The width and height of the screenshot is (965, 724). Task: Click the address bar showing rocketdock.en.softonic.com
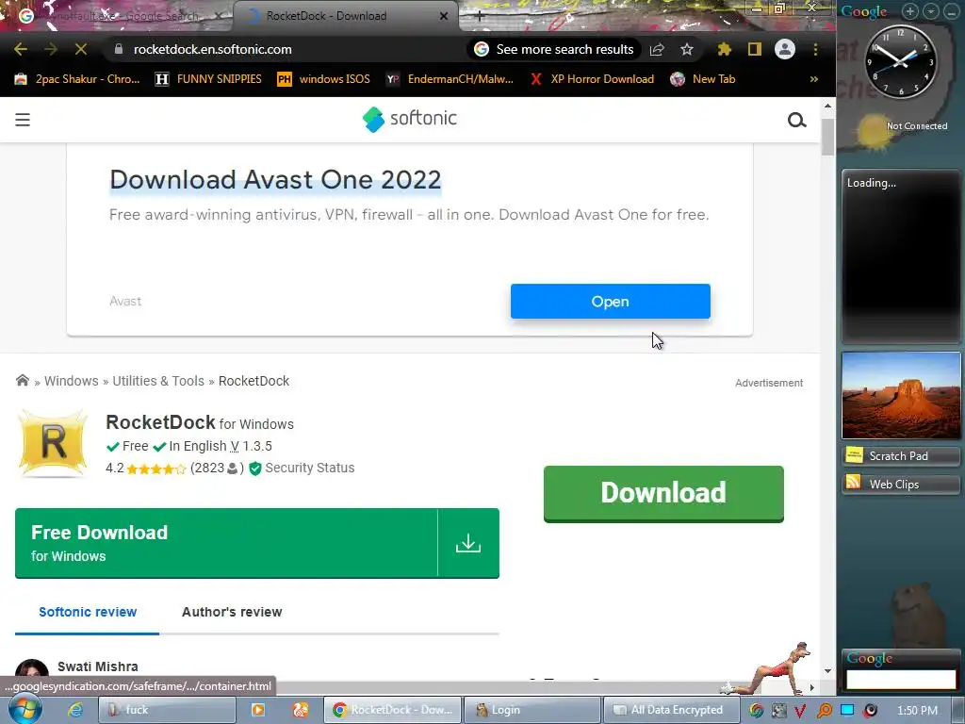tap(212, 49)
